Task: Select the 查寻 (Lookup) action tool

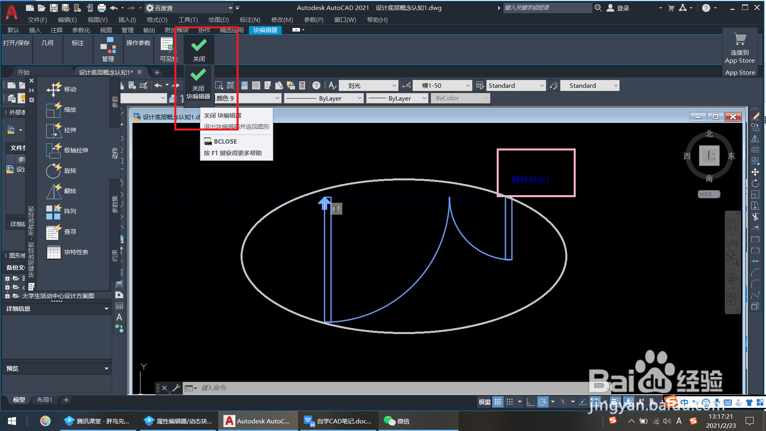Action: 61,231
